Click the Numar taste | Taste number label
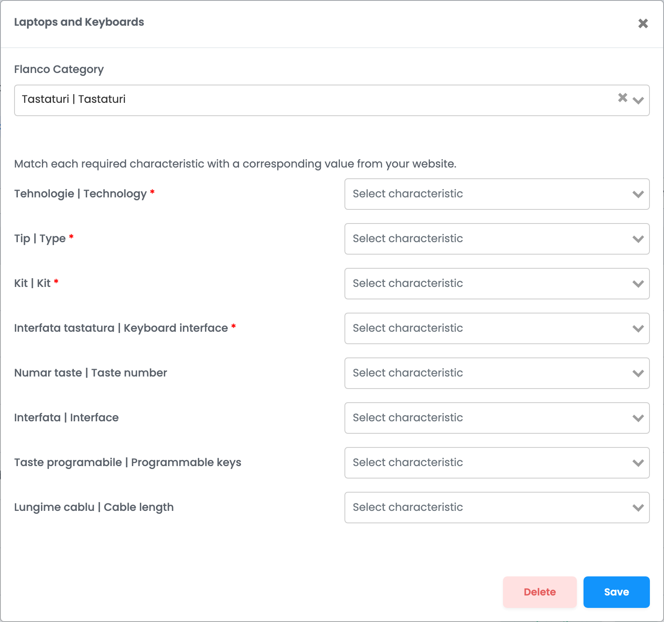Viewport: 664px width, 622px height. tap(90, 373)
